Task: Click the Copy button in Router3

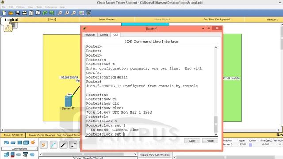Action: [x=192, y=141]
